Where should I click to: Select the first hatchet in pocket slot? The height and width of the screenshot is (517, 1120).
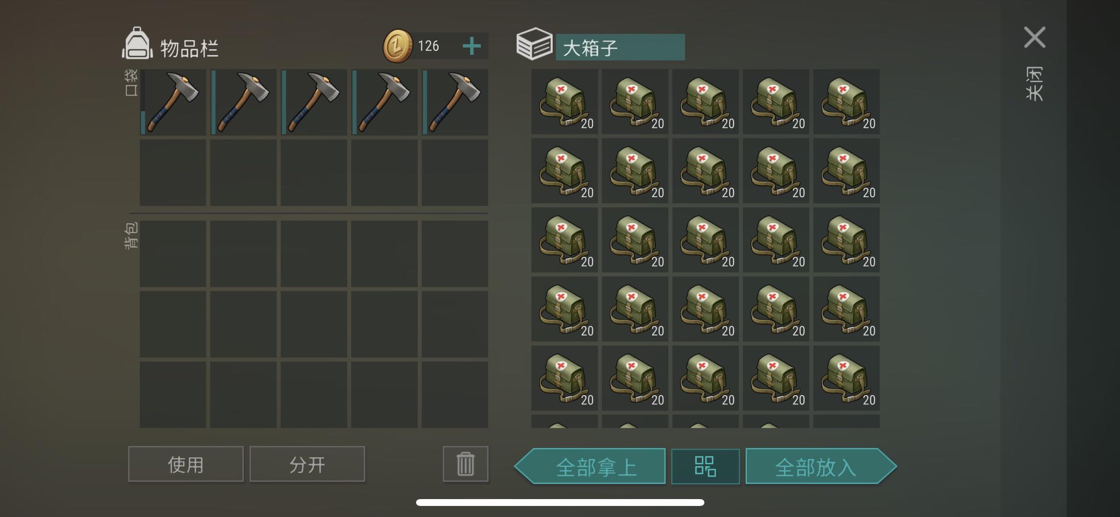173,102
